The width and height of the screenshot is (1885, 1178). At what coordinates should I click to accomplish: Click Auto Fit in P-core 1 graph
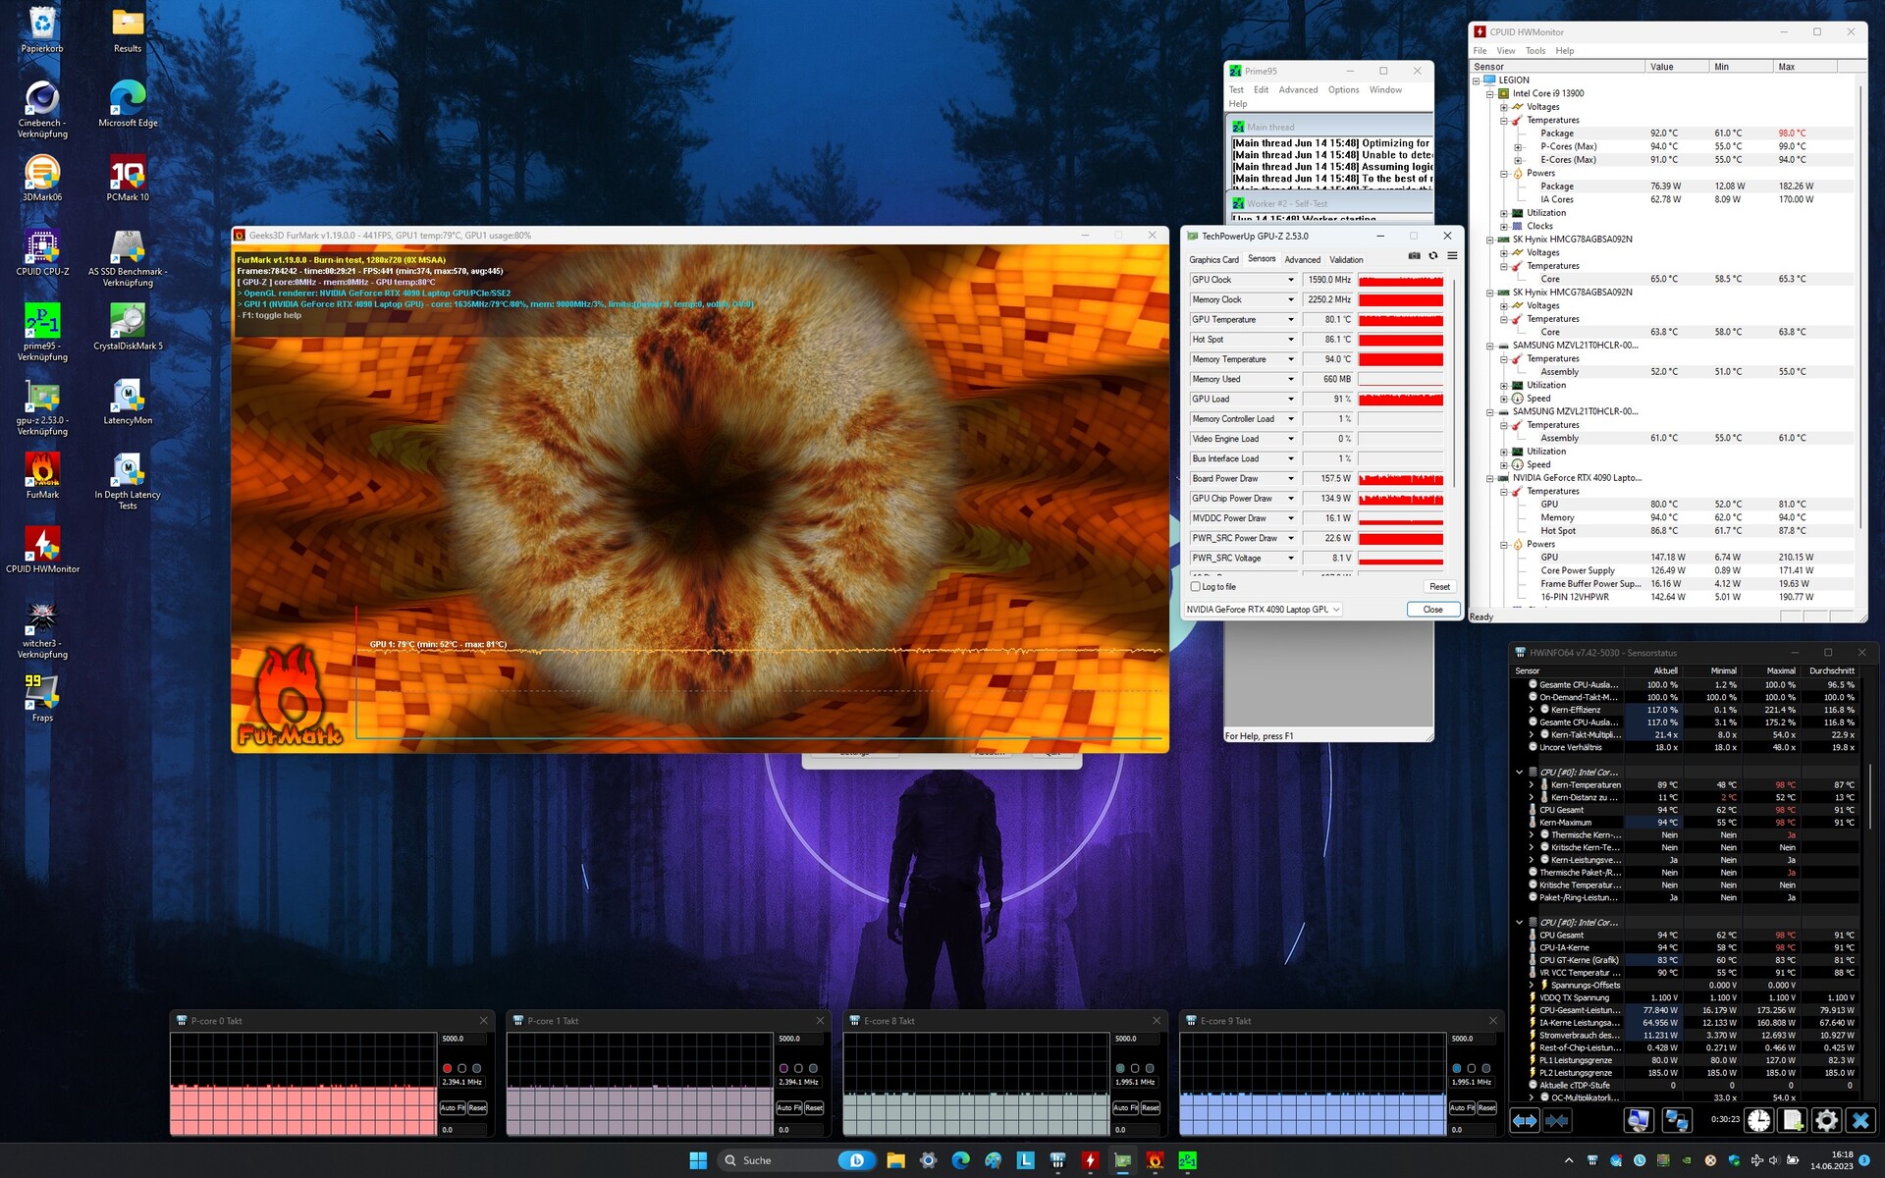click(788, 1107)
